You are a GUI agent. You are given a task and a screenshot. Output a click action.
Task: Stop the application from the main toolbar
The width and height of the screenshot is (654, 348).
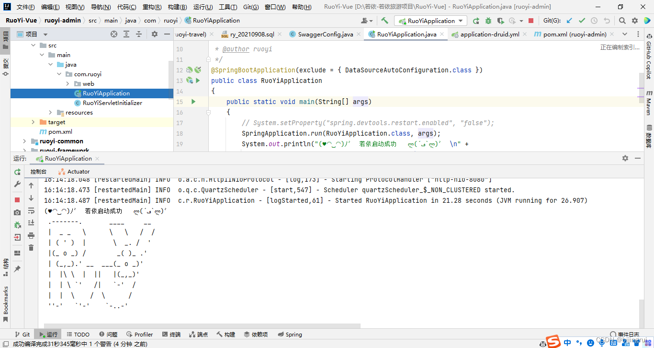[531, 21]
